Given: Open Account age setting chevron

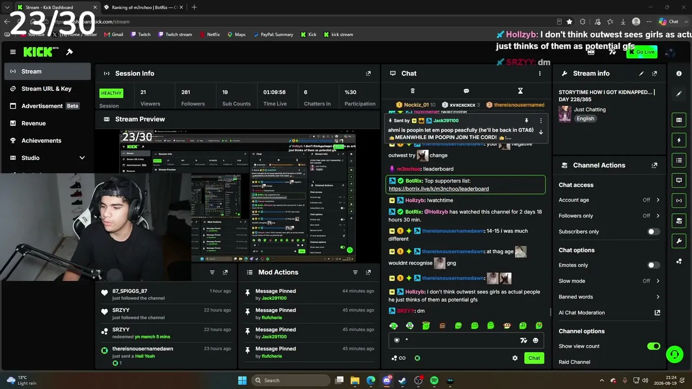Looking at the screenshot, I should click(658, 200).
